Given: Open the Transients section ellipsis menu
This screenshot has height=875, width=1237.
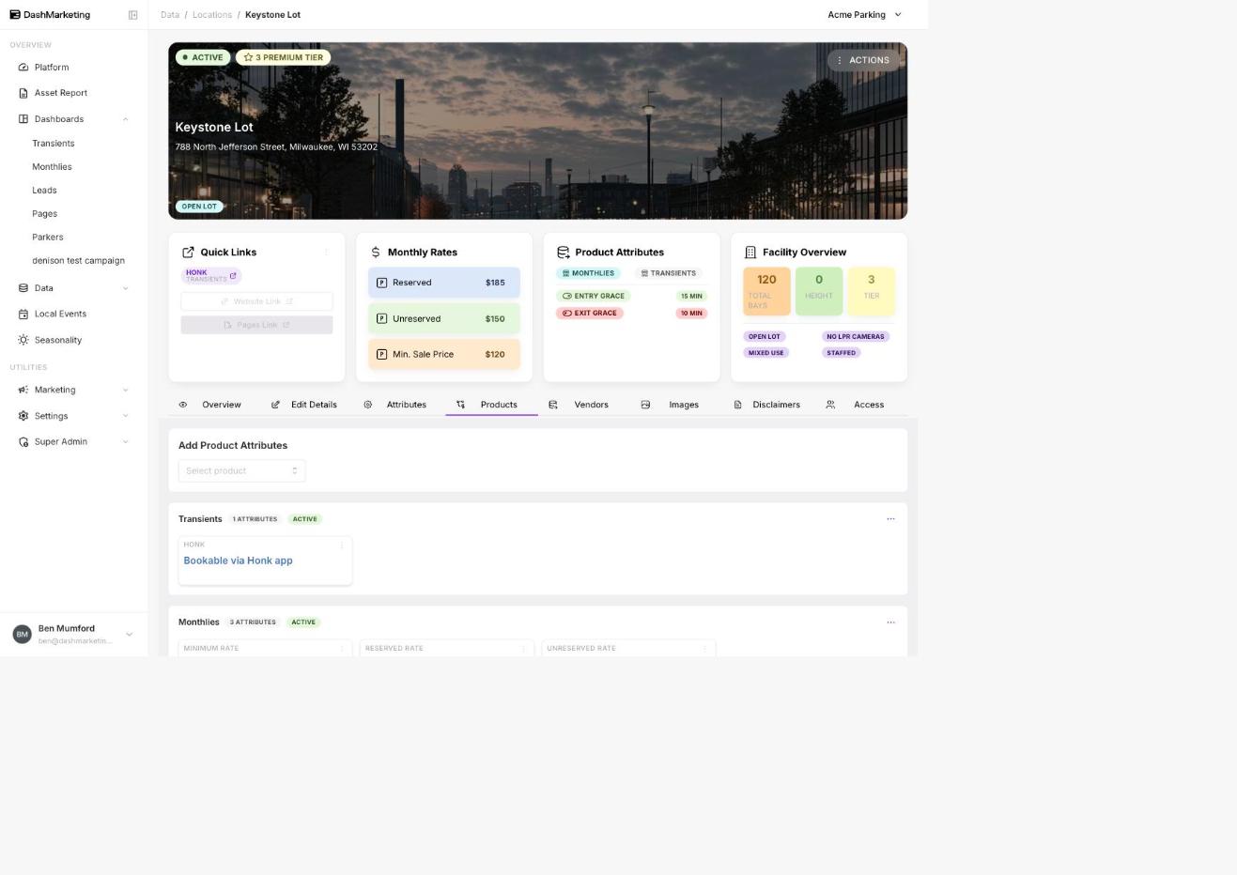Looking at the screenshot, I should click(890, 518).
